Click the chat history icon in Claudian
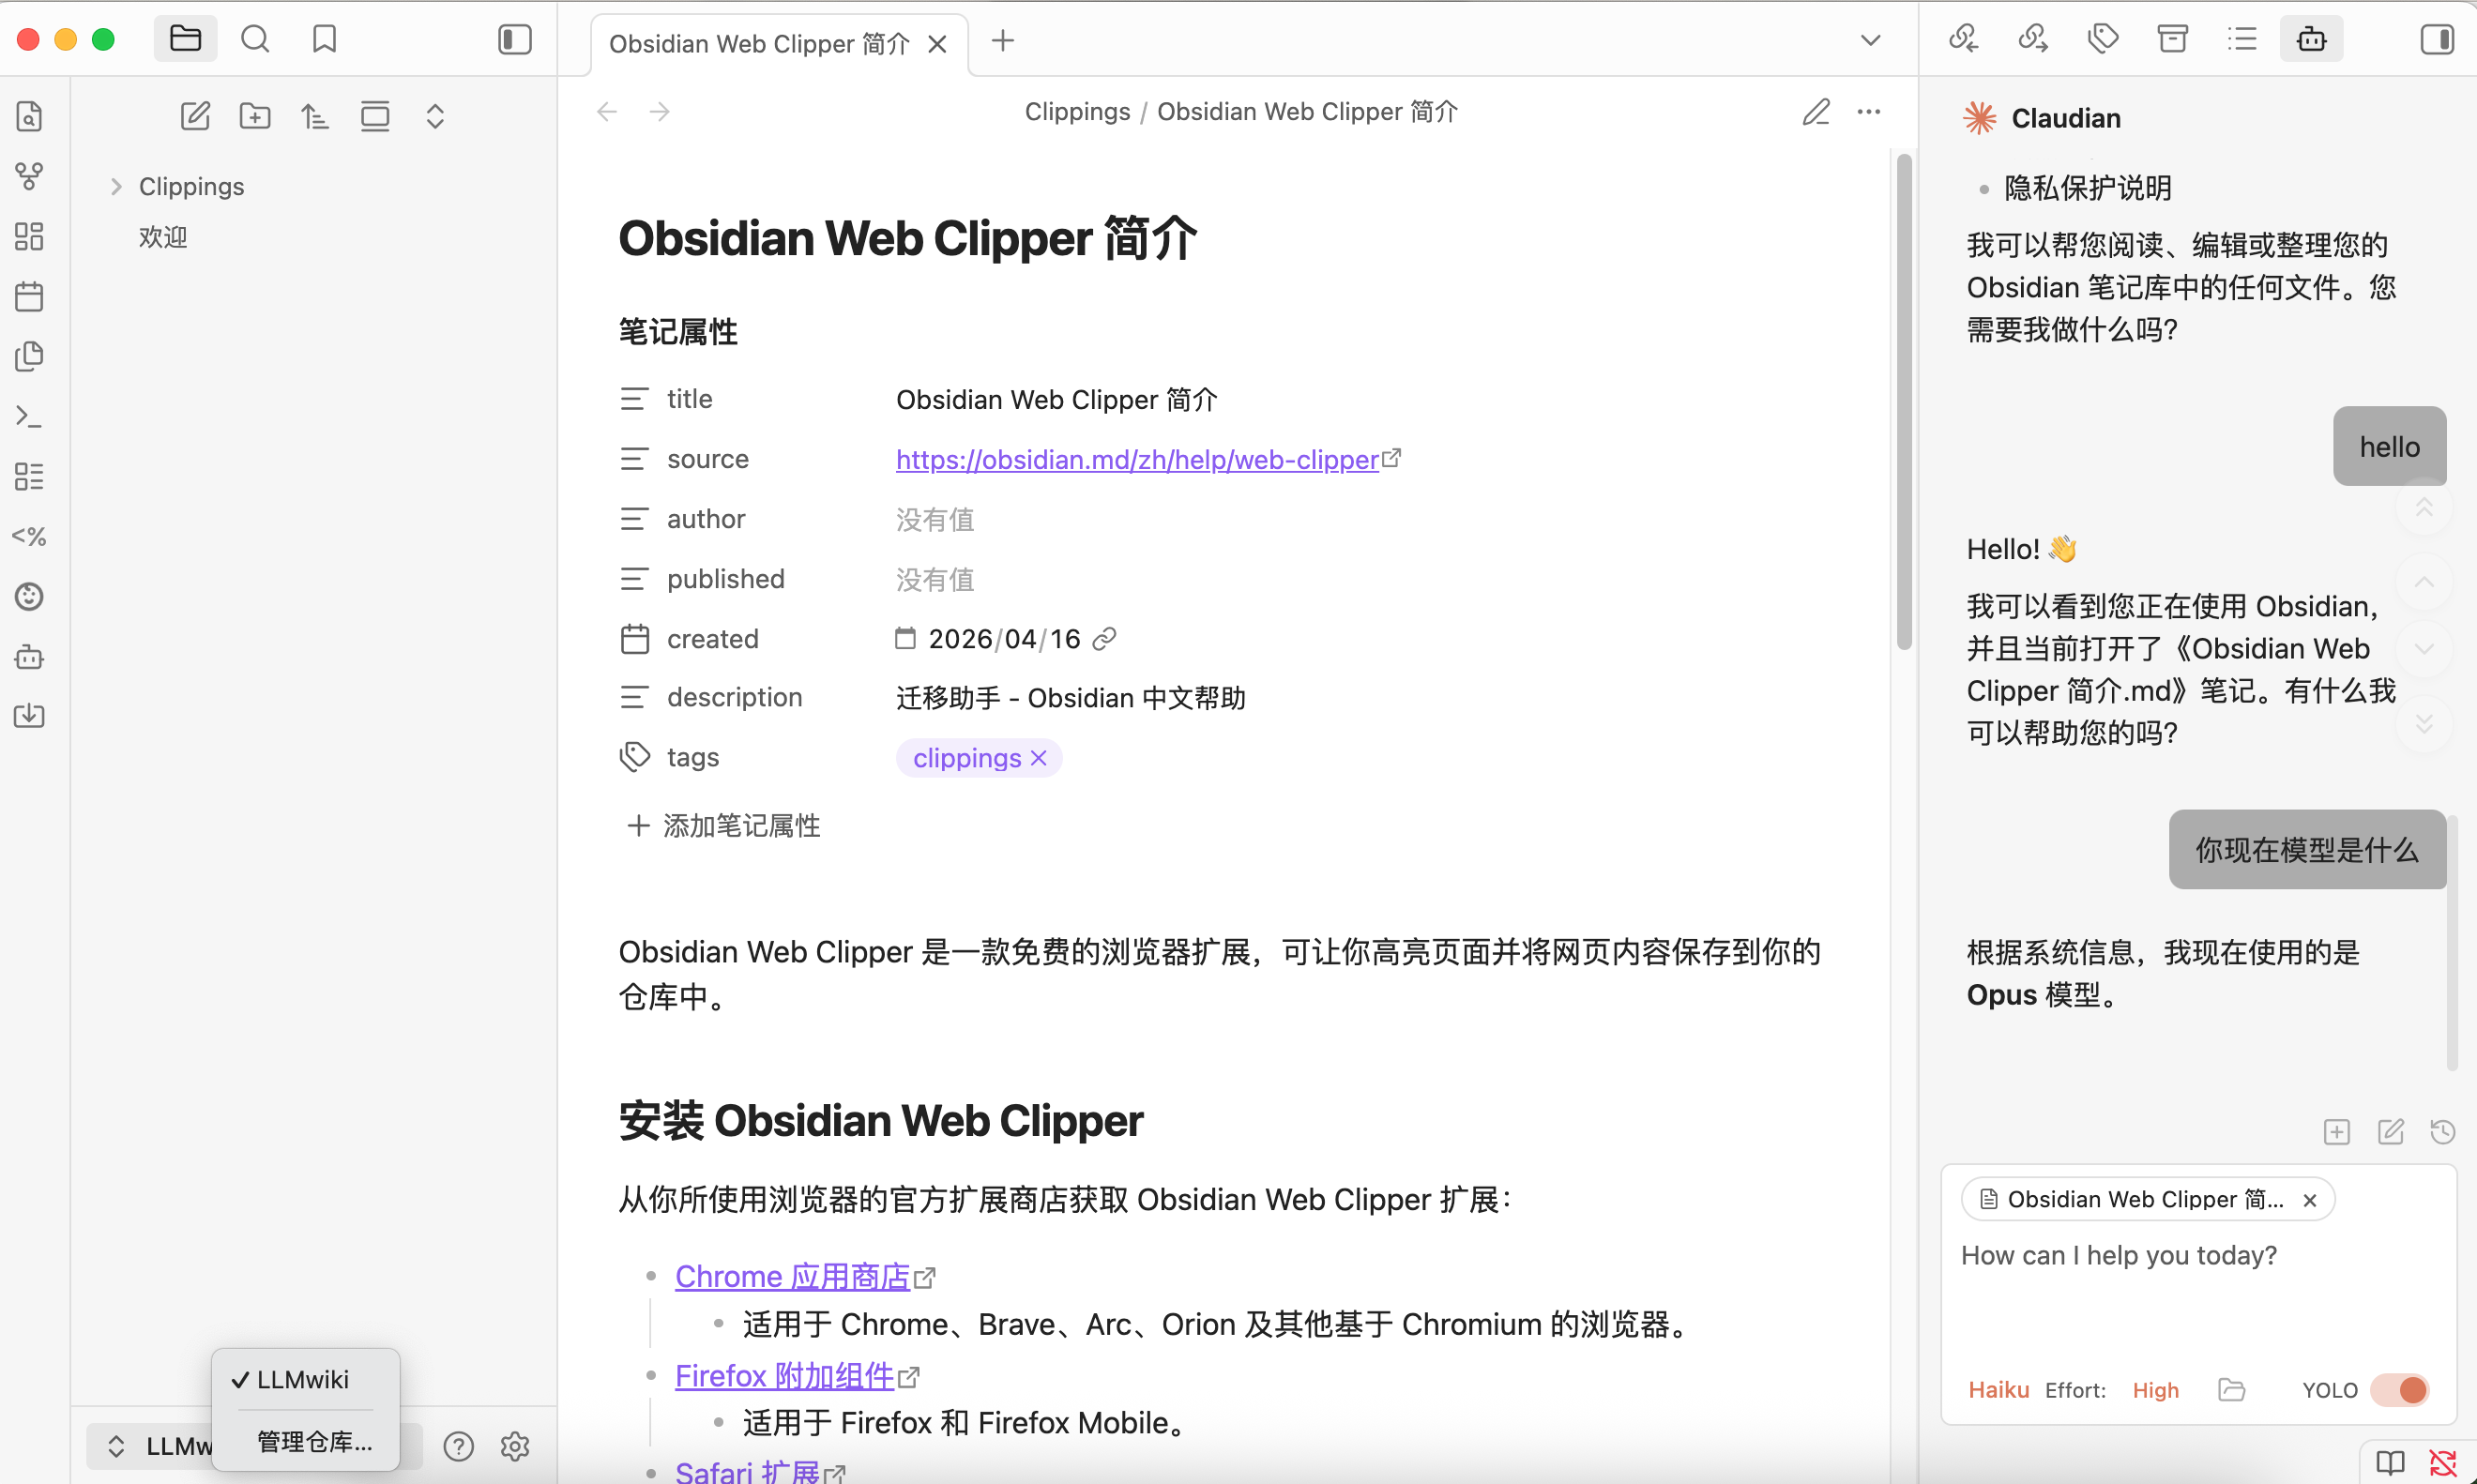This screenshot has height=1484, width=2477. [x=2442, y=1131]
